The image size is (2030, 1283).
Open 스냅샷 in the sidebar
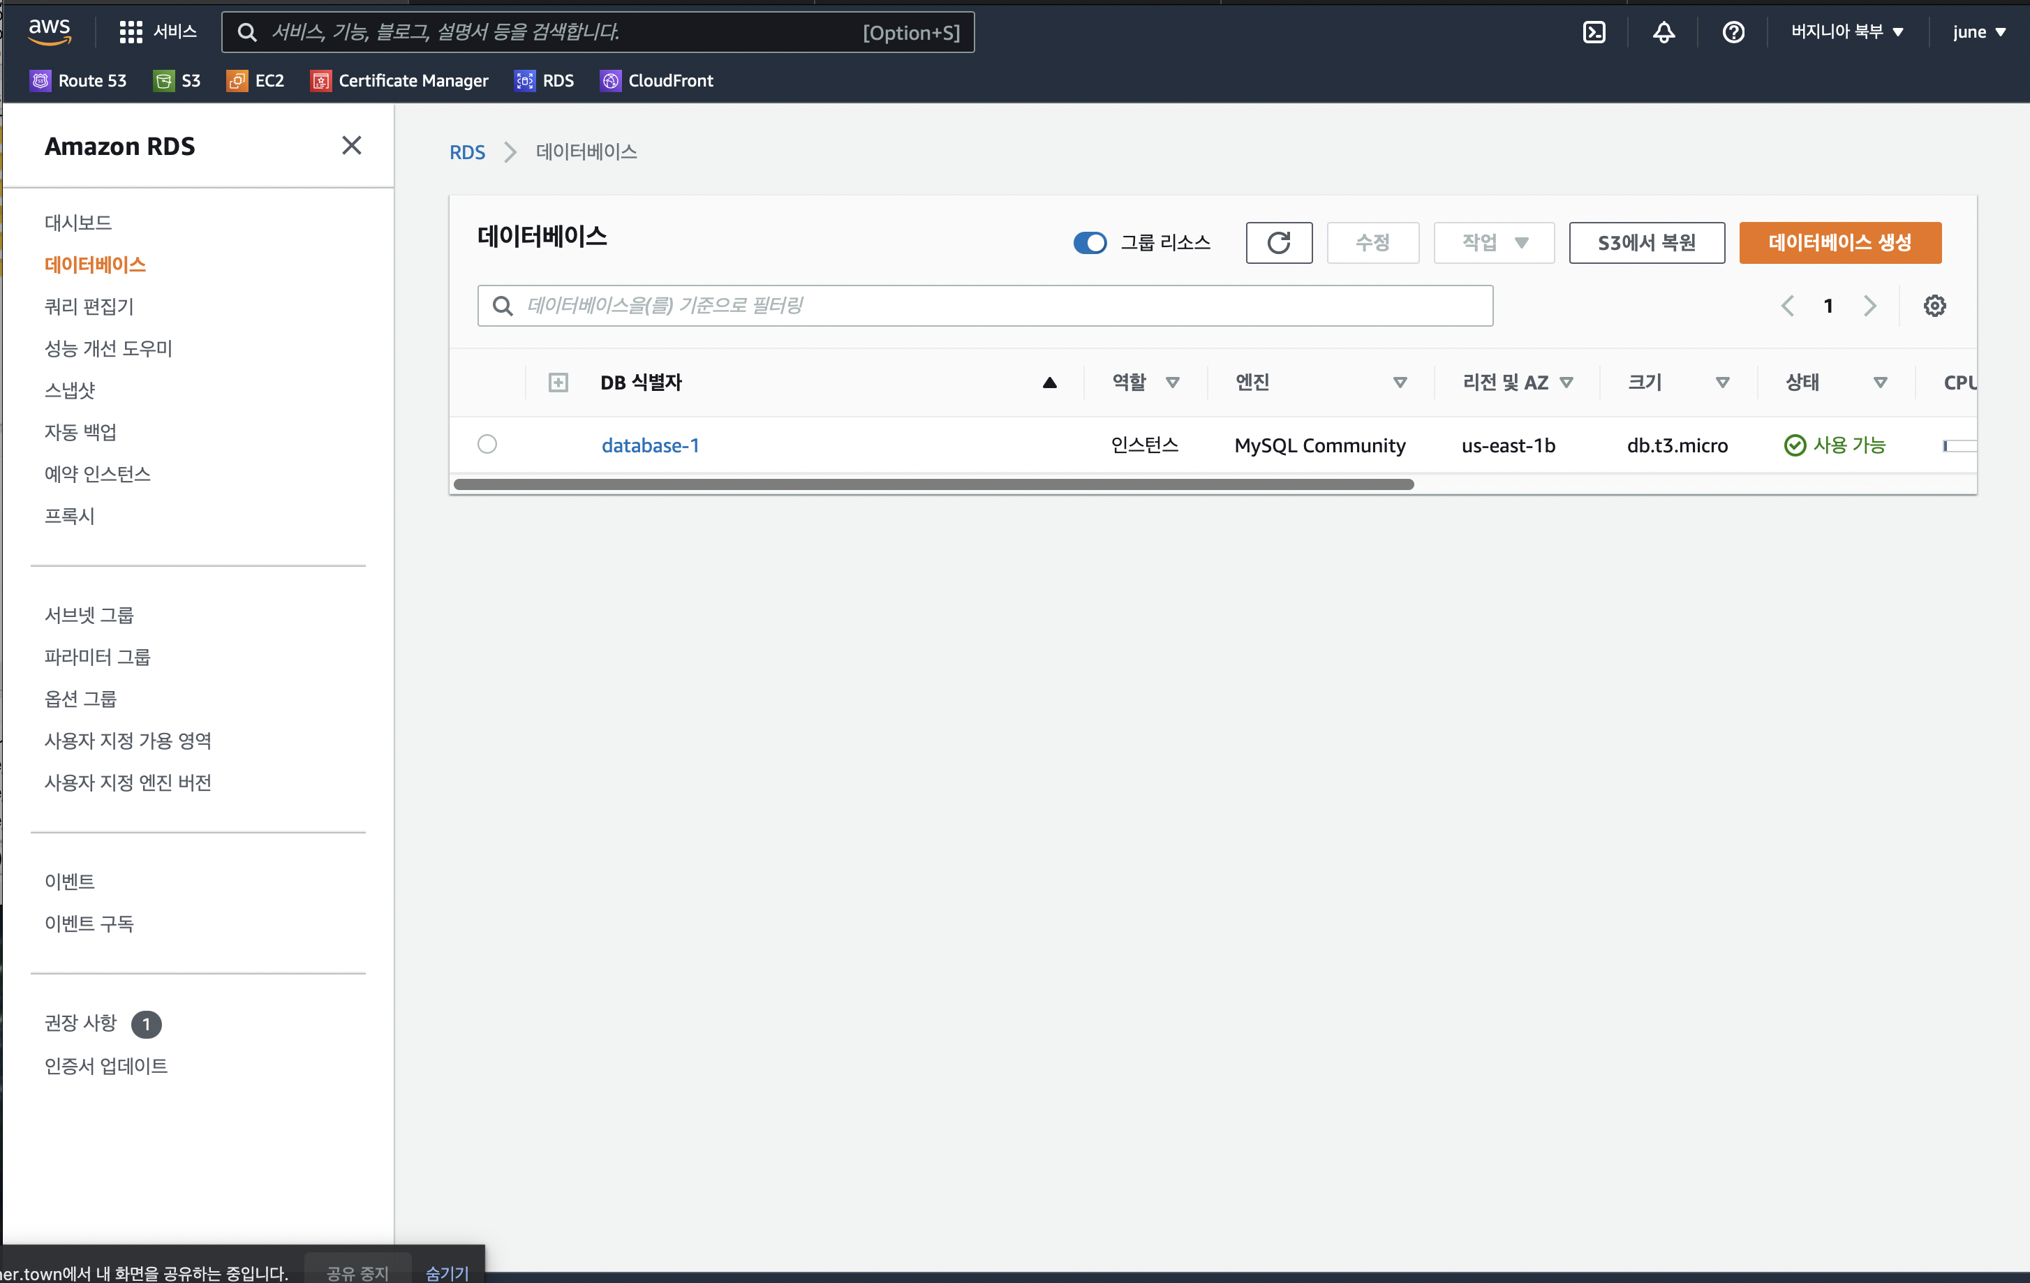(69, 390)
